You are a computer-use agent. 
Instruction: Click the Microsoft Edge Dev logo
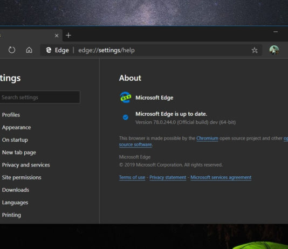tap(126, 97)
